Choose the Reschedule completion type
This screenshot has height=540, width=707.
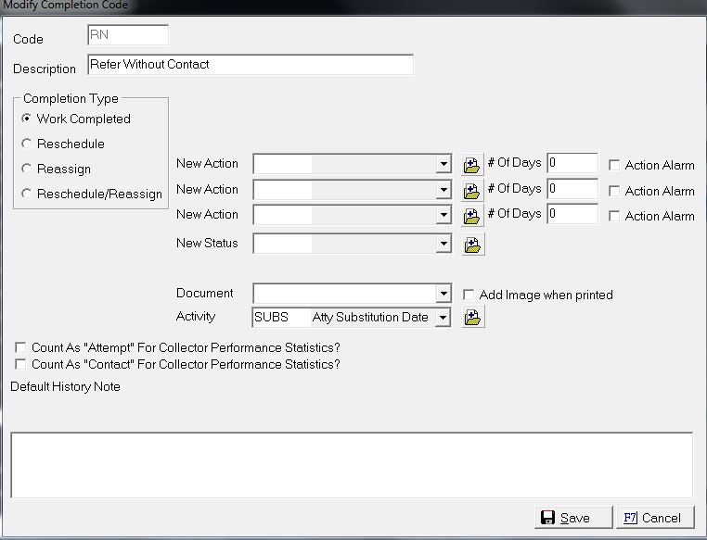pyautogui.click(x=27, y=144)
